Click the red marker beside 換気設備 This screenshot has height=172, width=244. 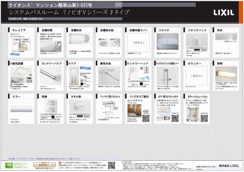(9, 63)
